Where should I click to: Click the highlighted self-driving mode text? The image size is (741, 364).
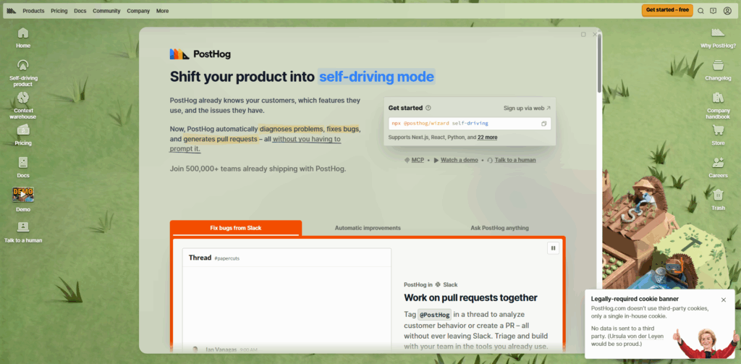tap(376, 77)
